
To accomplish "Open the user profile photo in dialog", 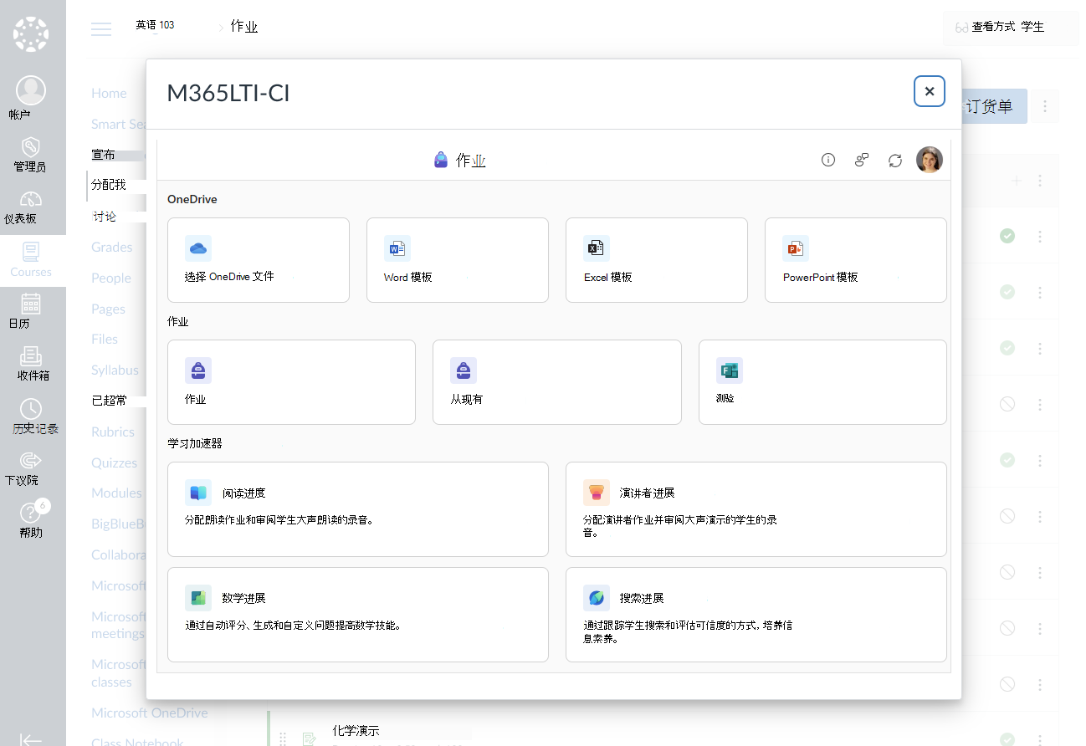I will coord(930,160).
